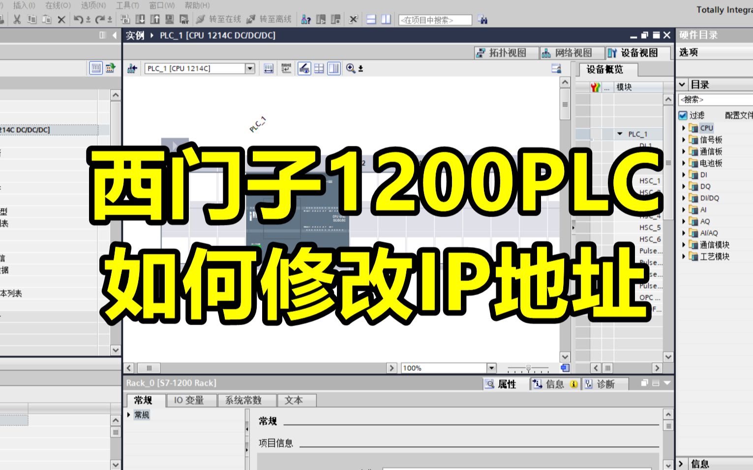Select the DI/DQ catalog folder
Screen dimensions: 753x470
click(704, 198)
